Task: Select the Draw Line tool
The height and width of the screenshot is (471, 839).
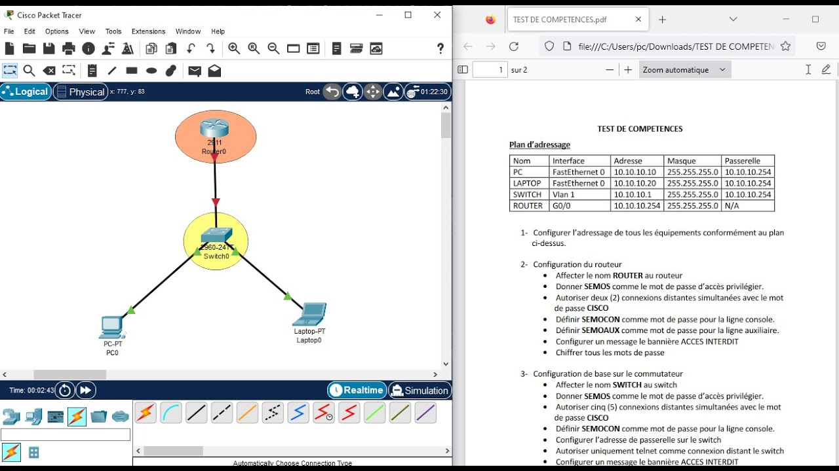Action: 111,71
